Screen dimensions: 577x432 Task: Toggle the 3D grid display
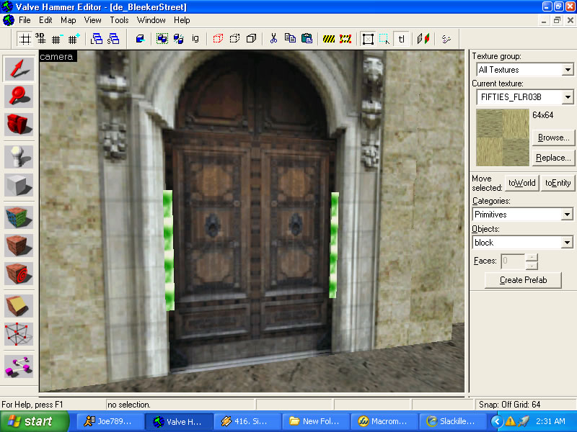[41, 38]
